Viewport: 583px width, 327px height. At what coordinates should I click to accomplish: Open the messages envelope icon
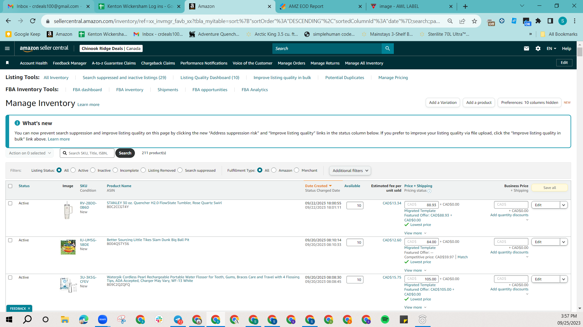pos(527,48)
